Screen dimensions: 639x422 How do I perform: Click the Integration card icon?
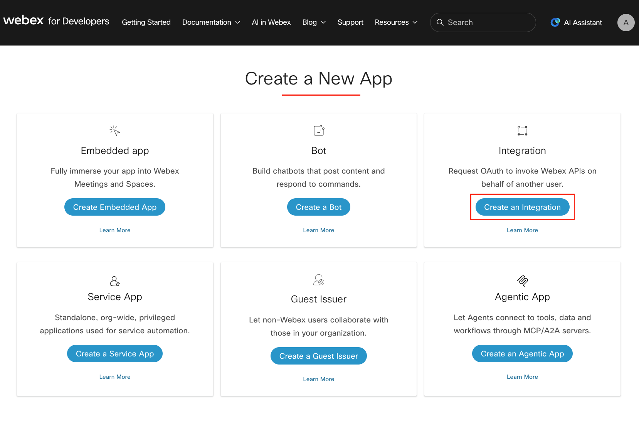[522, 131]
